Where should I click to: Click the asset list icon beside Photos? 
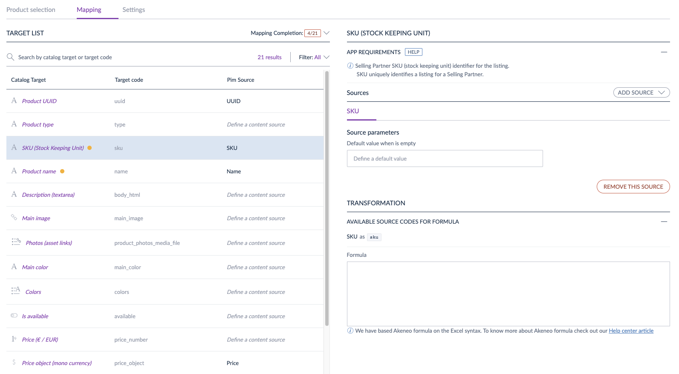coord(16,242)
